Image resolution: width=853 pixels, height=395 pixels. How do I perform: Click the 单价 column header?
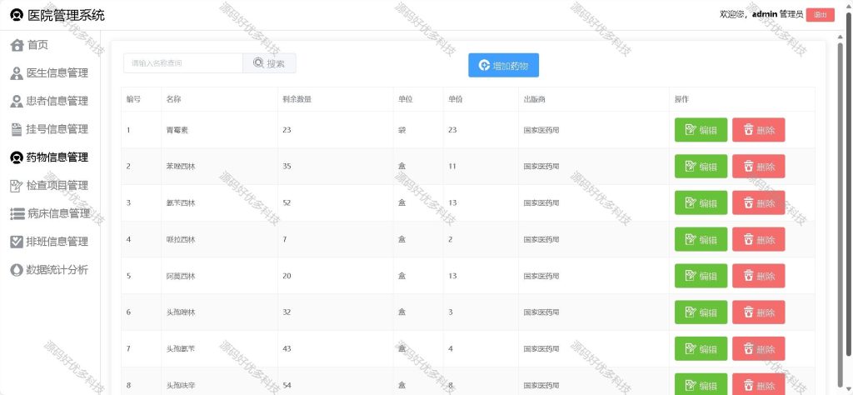(x=456, y=99)
